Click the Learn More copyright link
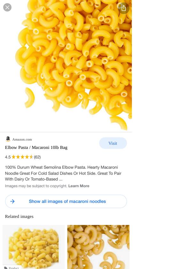The image size is (190, 269). click(79, 186)
